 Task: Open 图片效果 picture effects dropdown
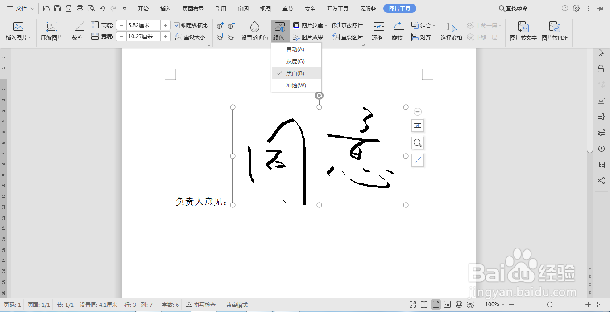[x=310, y=37]
